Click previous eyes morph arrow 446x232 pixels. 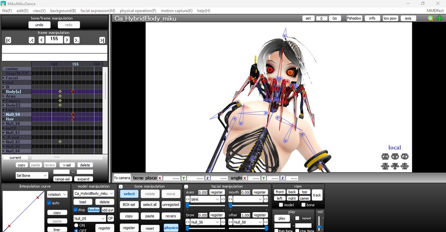(188, 199)
